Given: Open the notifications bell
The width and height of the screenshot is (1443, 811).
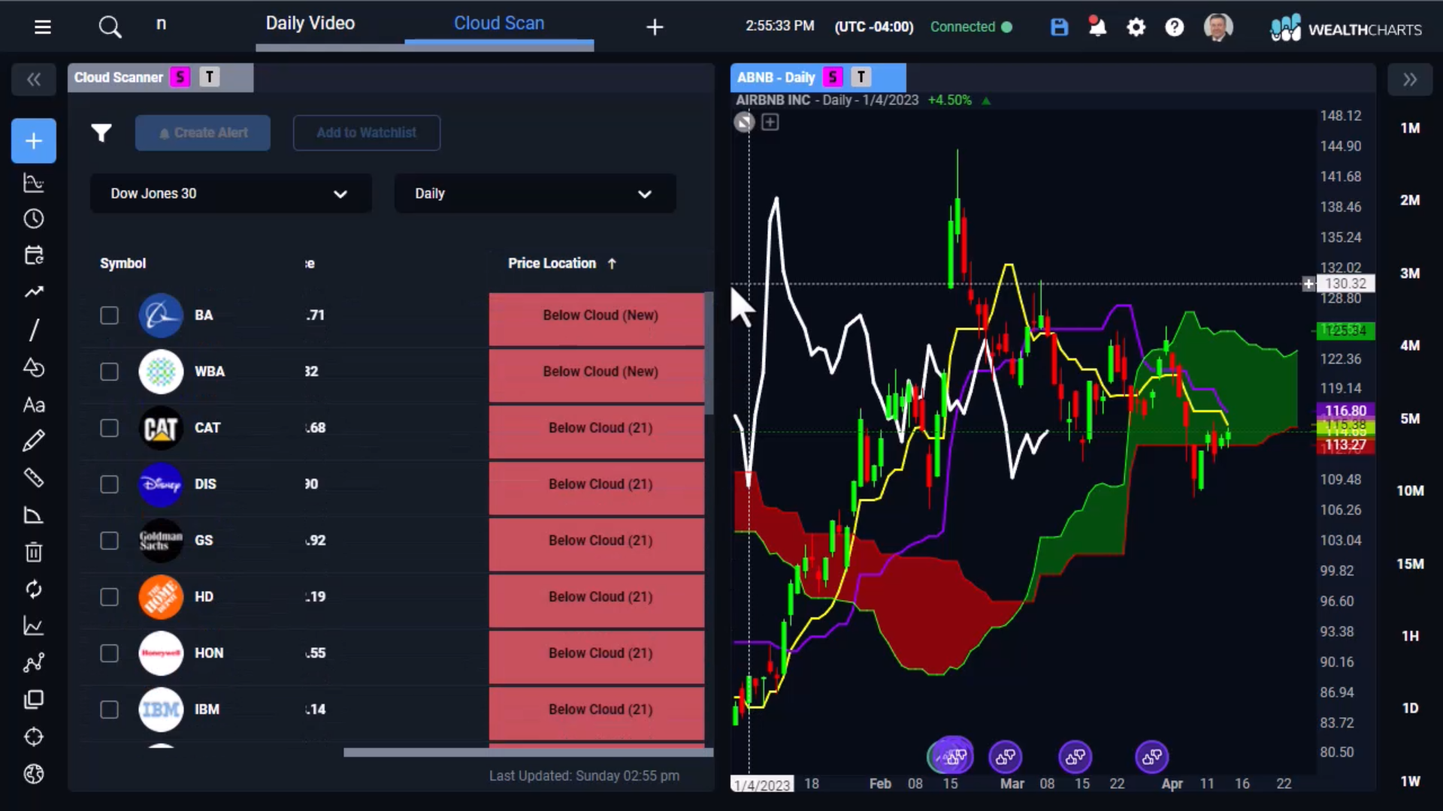Looking at the screenshot, I should 1097,27.
